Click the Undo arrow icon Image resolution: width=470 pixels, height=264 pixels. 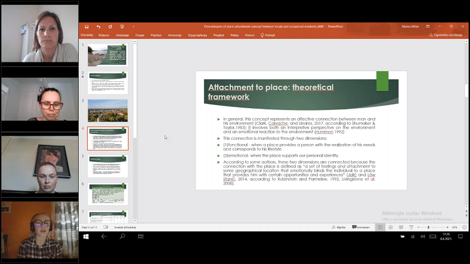(x=98, y=26)
